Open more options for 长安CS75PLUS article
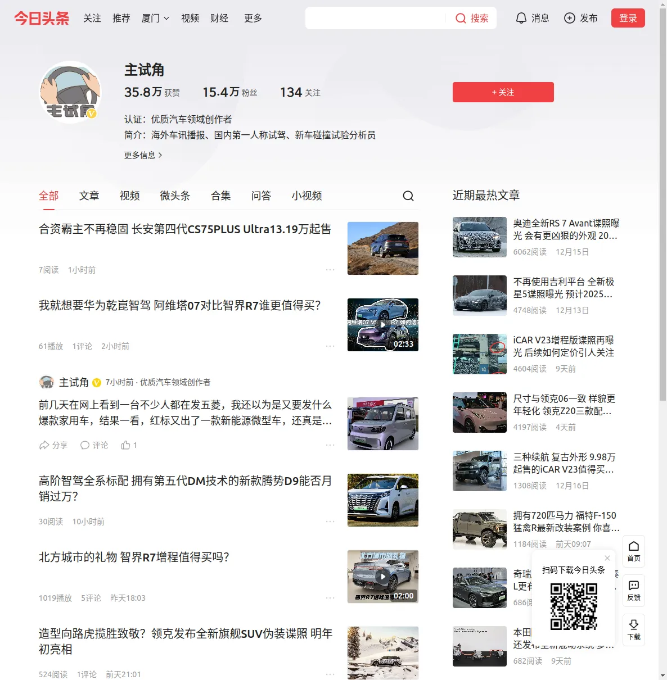The image size is (667, 680). coord(330,270)
